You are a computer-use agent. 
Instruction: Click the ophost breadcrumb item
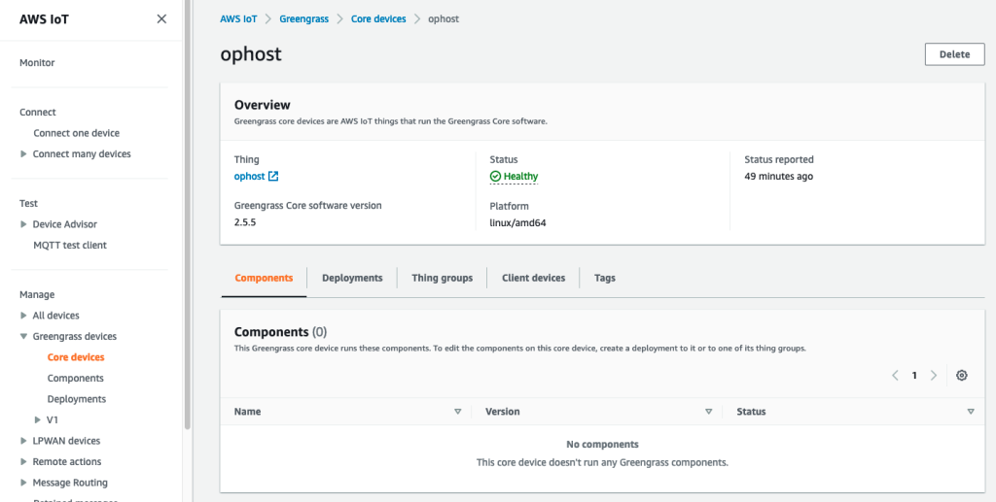pos(444,19)
